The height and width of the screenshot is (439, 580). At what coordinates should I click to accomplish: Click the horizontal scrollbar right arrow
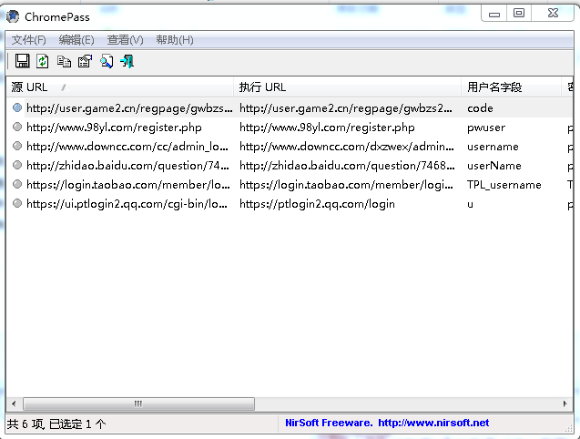tap(566, 403)
